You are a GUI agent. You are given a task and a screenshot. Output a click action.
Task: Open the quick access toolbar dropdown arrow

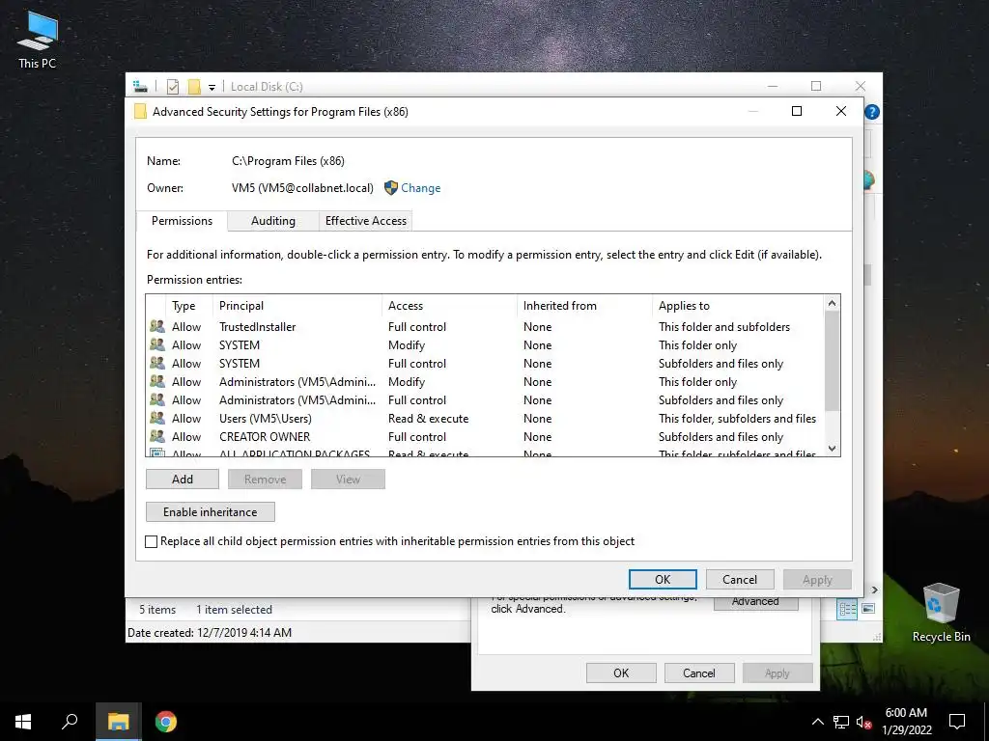click(x=212, y=87)
